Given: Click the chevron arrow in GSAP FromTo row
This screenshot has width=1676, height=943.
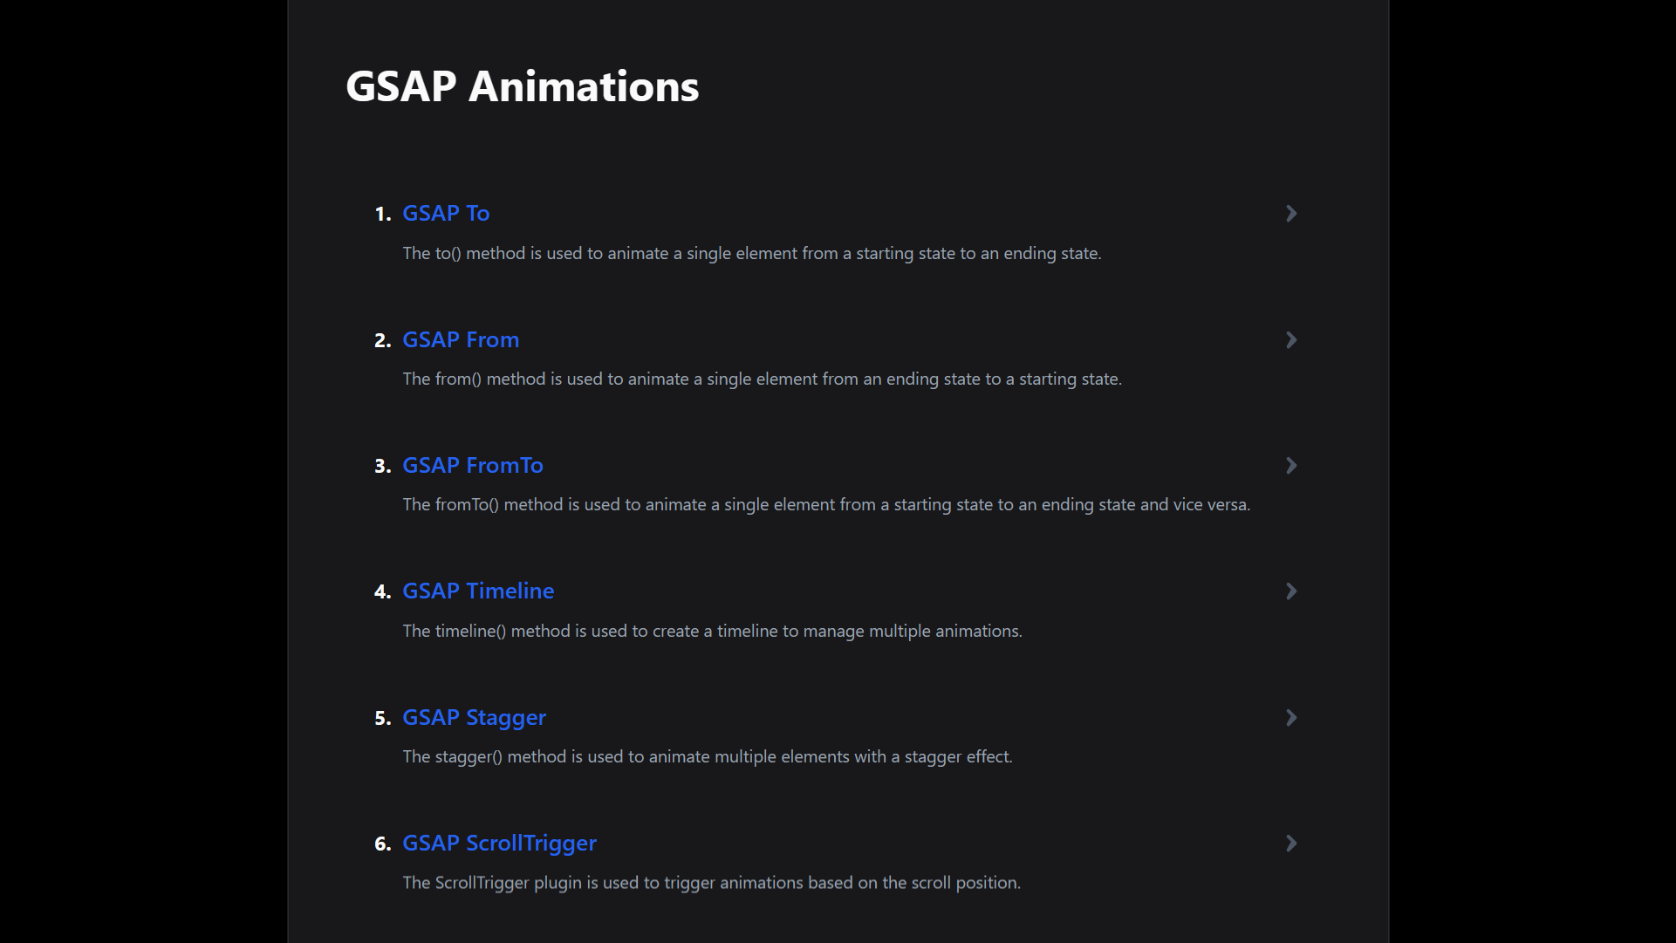Looking at the screenshot, I should [x=1291, y=466].
